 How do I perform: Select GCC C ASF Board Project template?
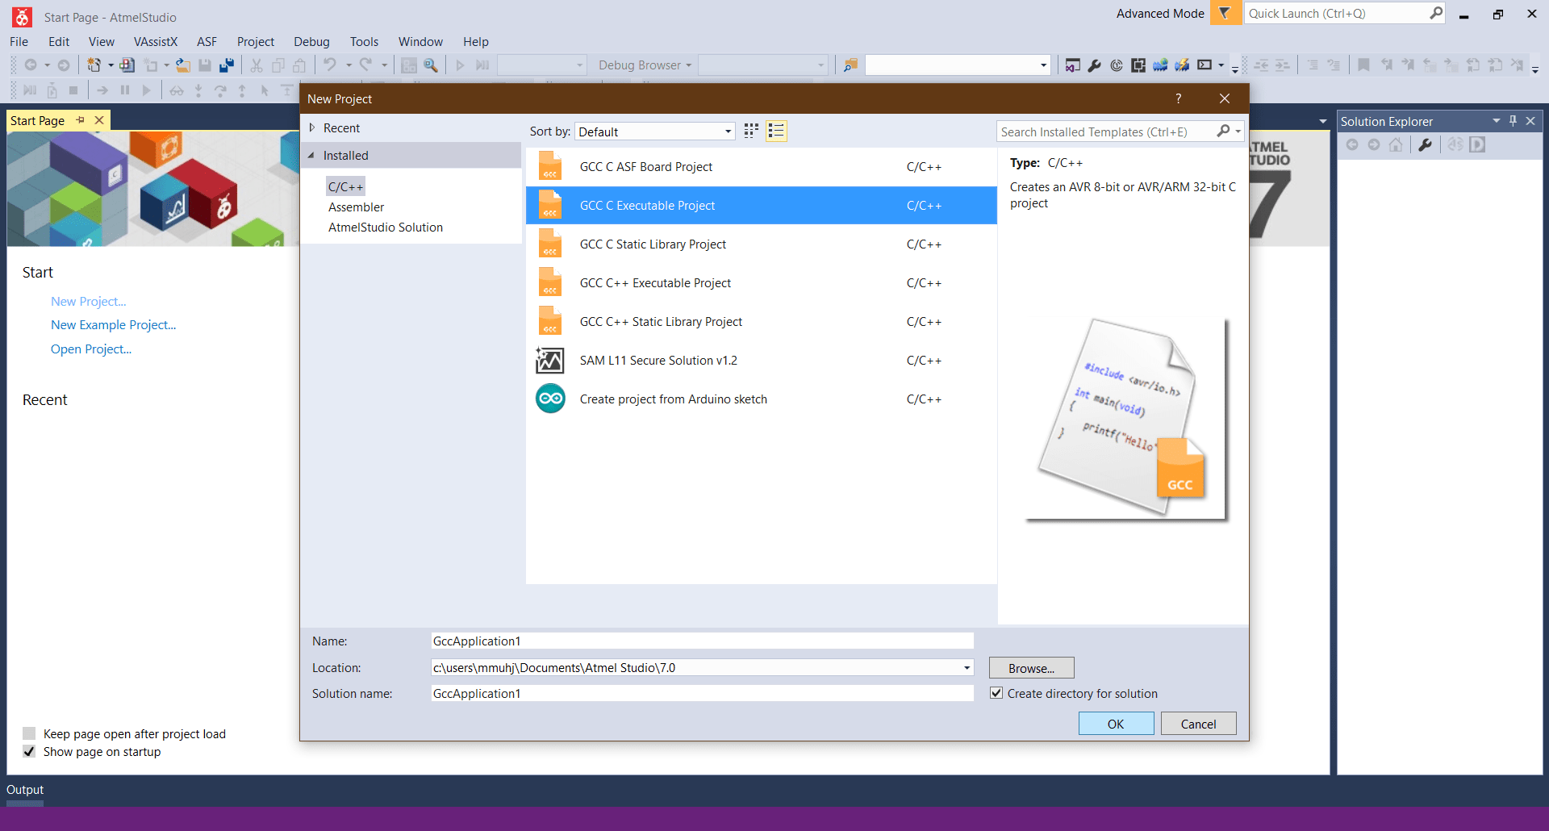pyautogui.click(x=761, y=166)
